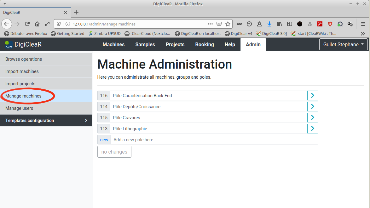The height and width of the screenshot is (208, 370).
Task: Open the DigiCleaR on localhost bookmark
Action: (198, 33)
